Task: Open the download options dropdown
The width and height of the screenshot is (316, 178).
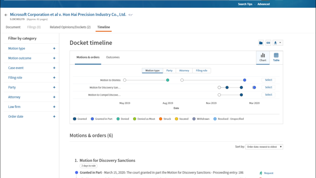Action: click(278, 43)
